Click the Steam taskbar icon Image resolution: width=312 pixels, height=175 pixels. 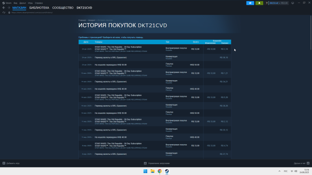pos(167,171)
